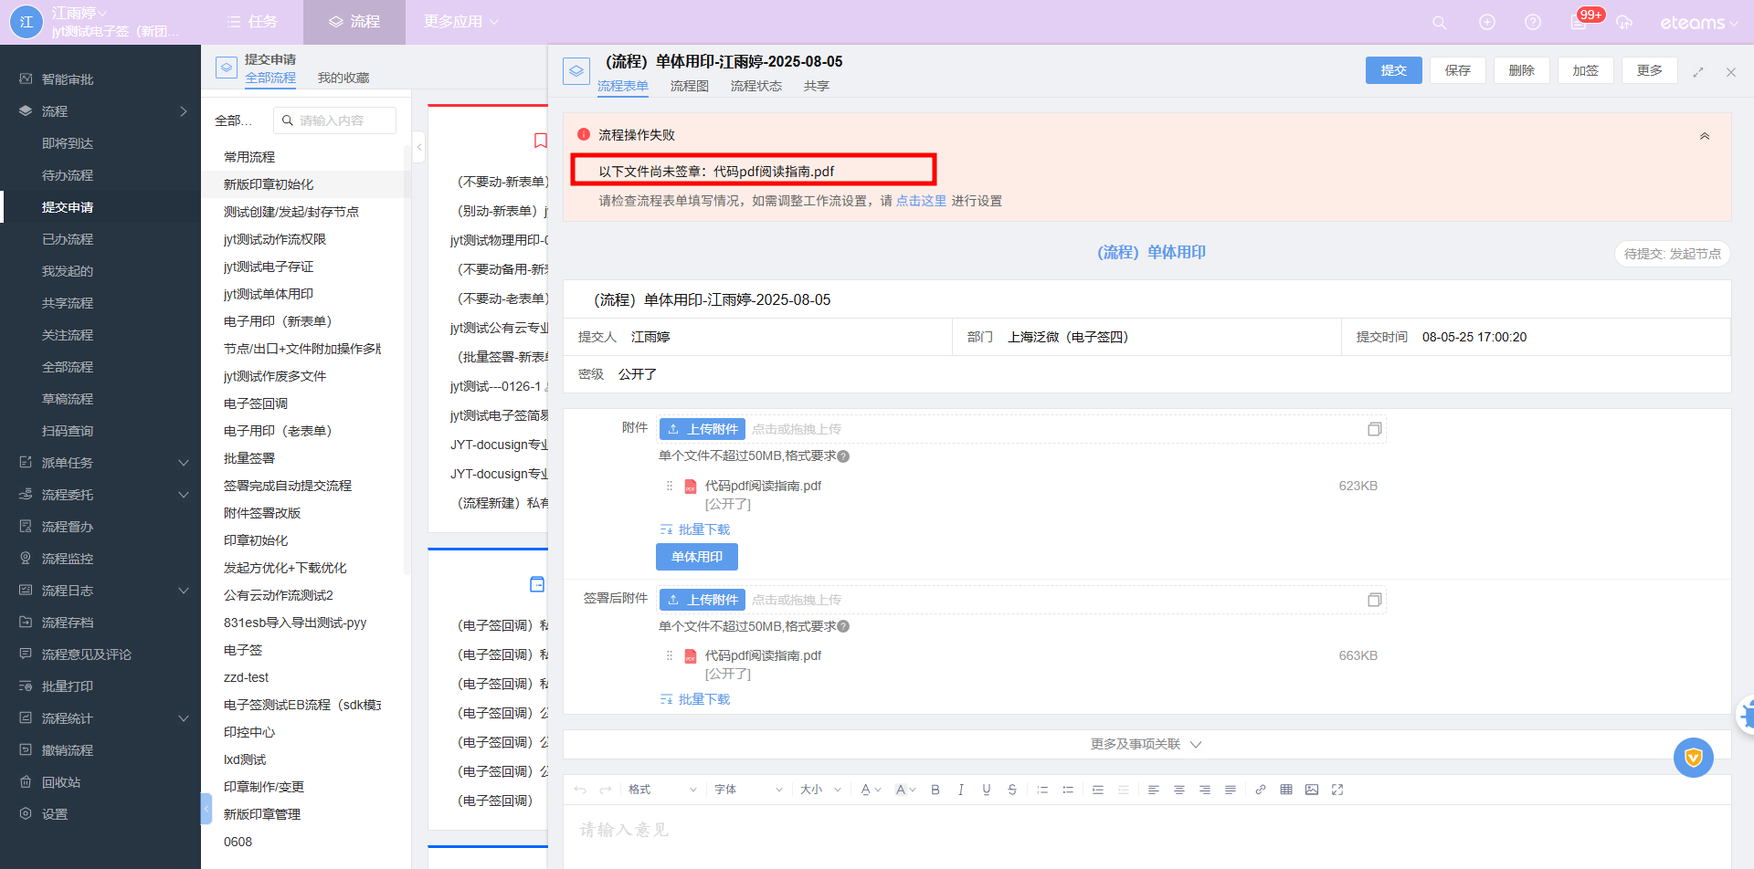Viewport: 1754px width, 869px height.
Task: Switch to the 流程图 tab
Action: pyautogui.click(x=689, y=86)
